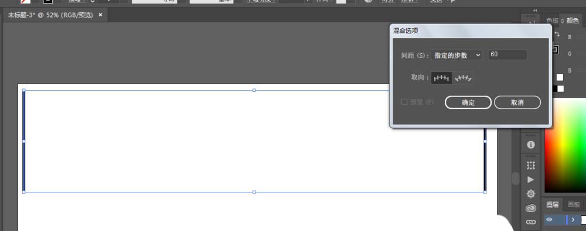Screen dimensions: 586x231
Task: Confirm blend options with 确定
Action: [x=468, y=102]
